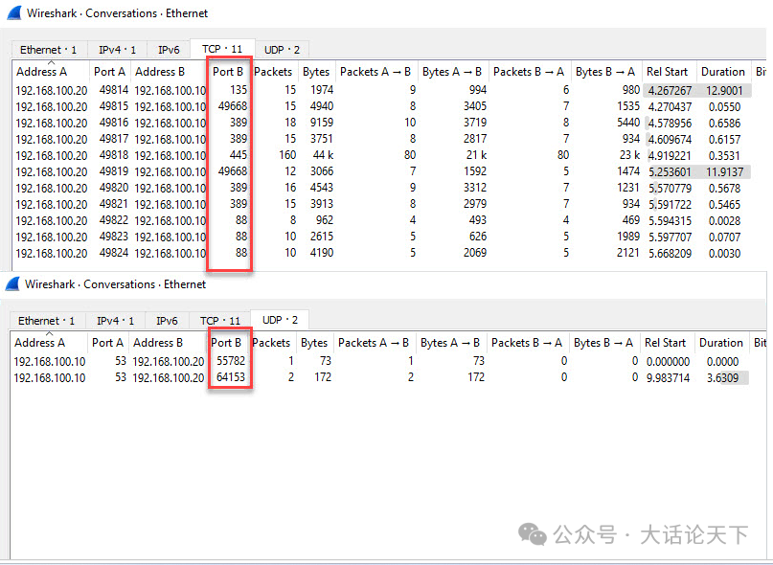Sort by Packets header in the UDP table
Screen dimensions: 773x565
[x=271, y=343]
